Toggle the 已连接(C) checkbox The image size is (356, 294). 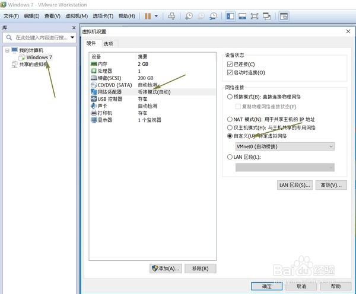tap(230, 64)
